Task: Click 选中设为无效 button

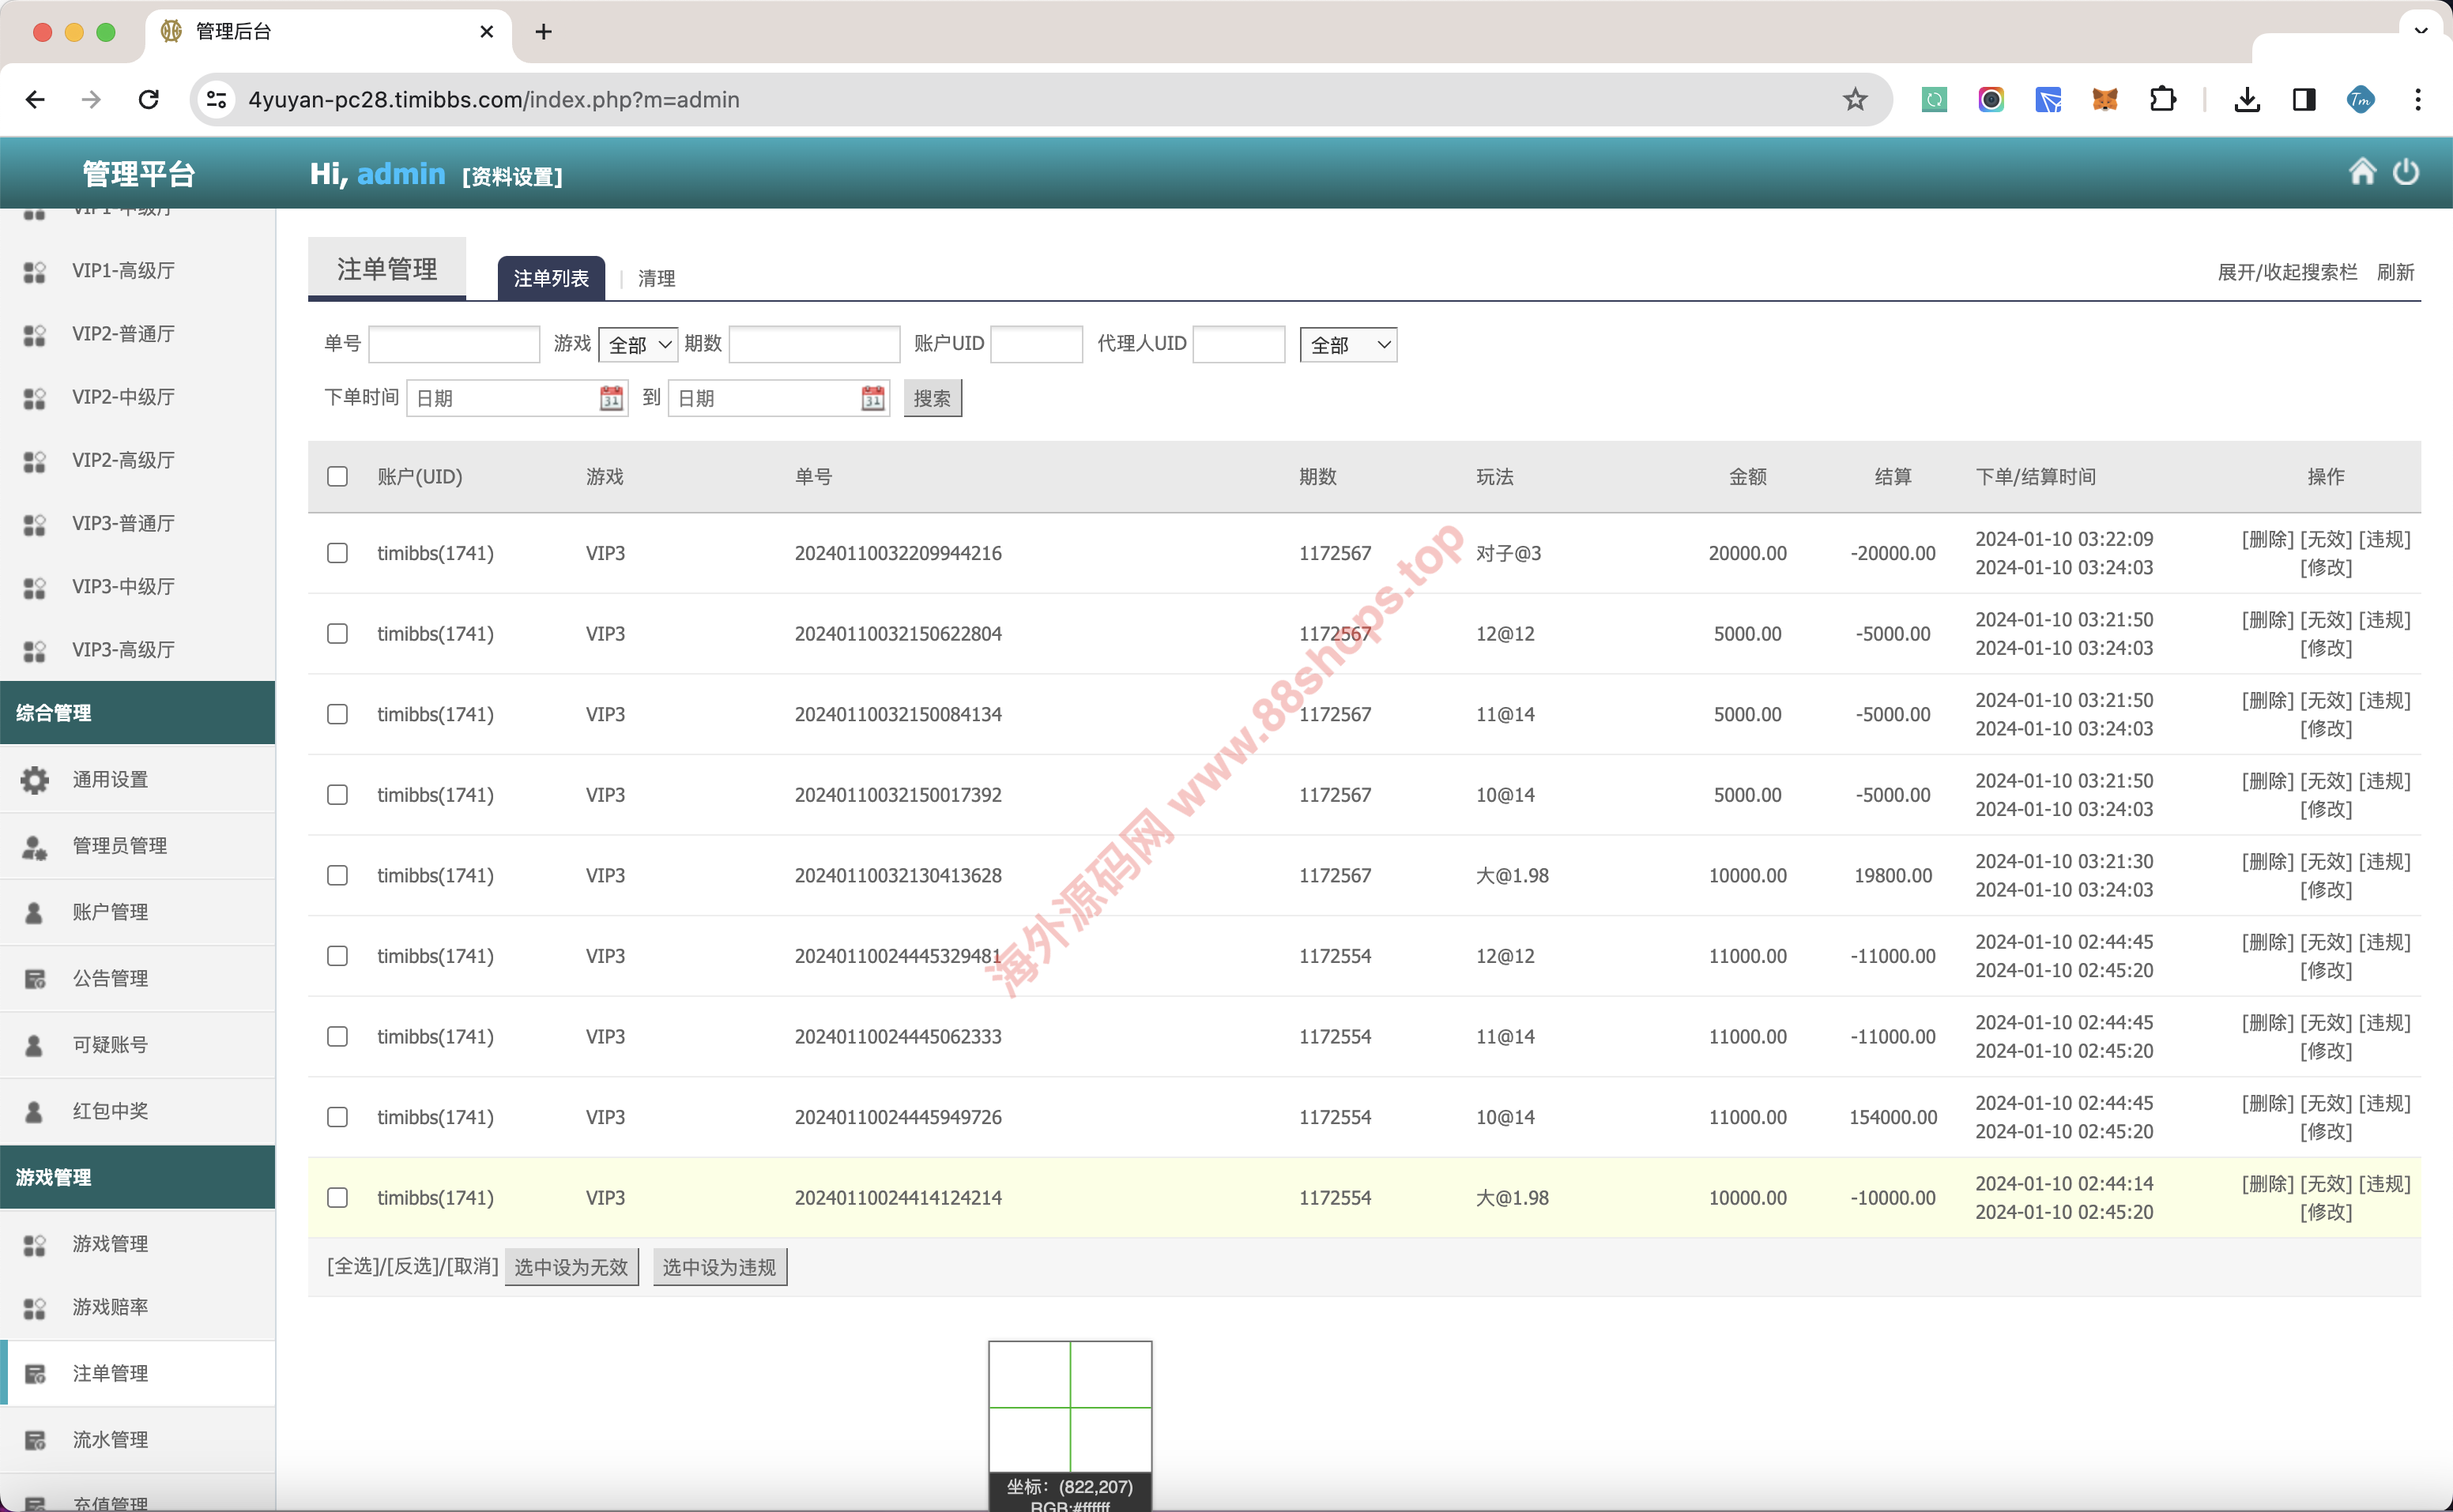Action: pyautogui.click(x=571, y=1267)
